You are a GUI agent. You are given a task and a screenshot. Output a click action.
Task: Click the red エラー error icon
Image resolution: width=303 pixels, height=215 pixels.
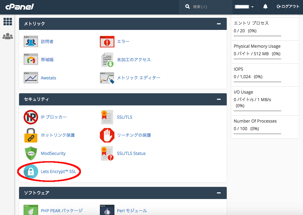107,42
